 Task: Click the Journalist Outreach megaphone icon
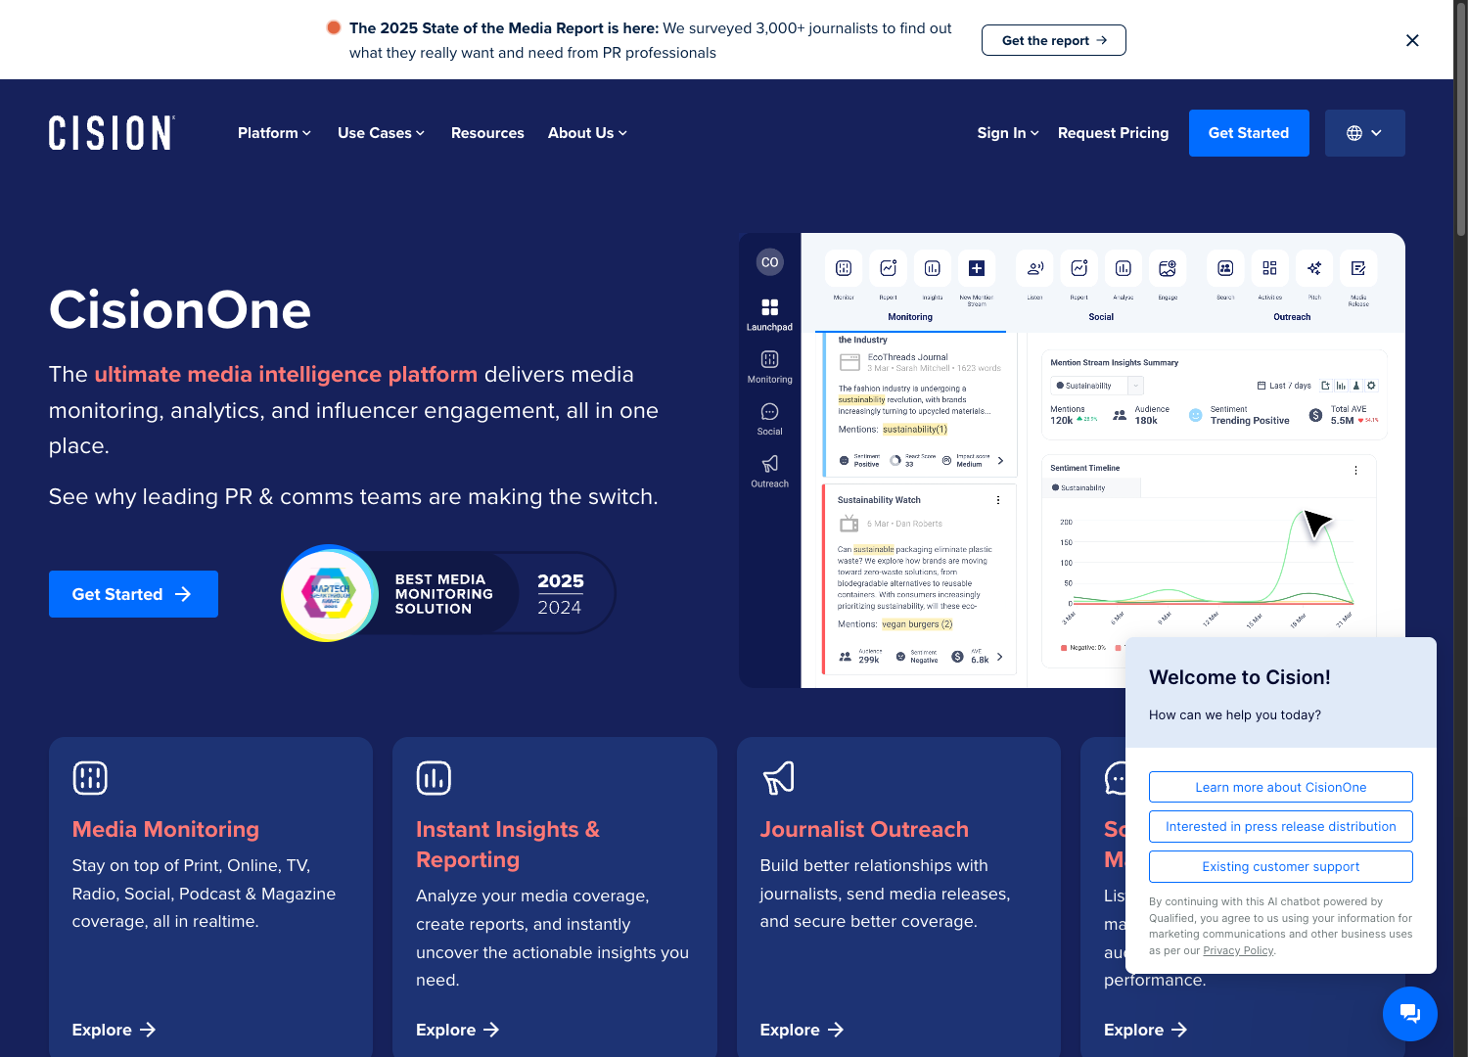[778, 778]
